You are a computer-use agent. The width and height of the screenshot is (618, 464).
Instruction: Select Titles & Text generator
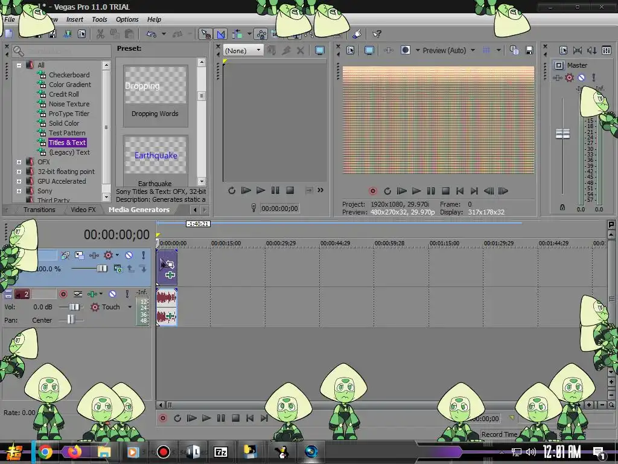tap(67, 143)
